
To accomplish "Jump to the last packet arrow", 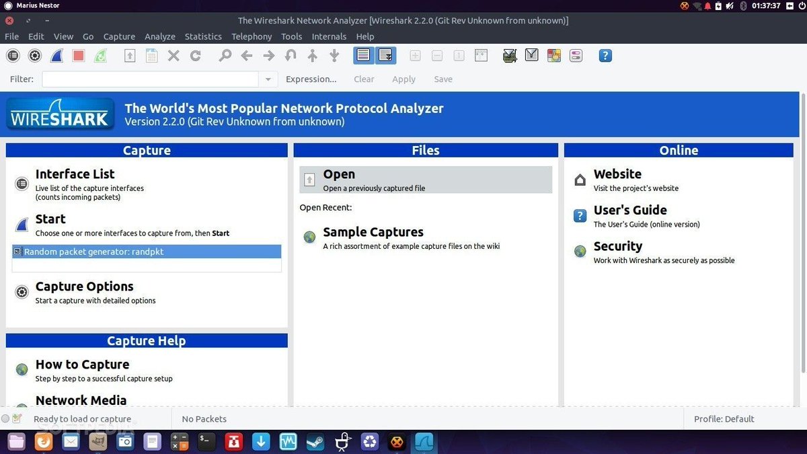I will [x=334, y=56].
